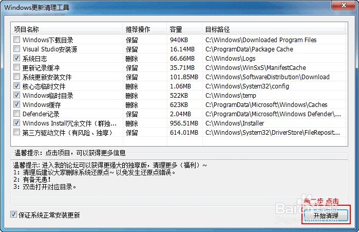Select path C:\Windows\temp
Viewport: 359px width, 232px height.
[x=231, y=95]
